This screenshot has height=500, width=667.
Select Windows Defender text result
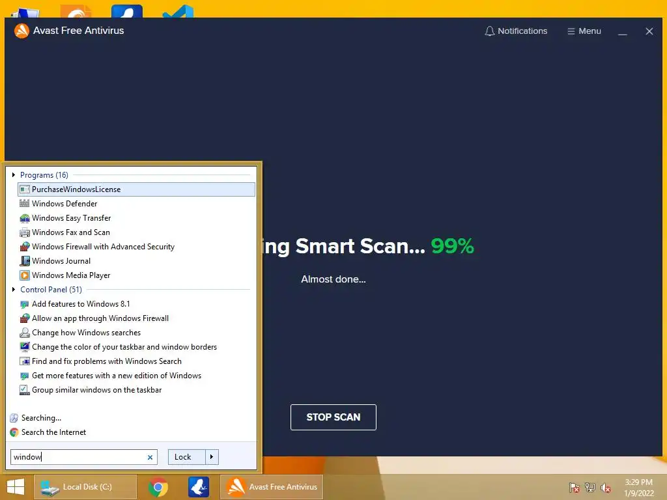64,204
